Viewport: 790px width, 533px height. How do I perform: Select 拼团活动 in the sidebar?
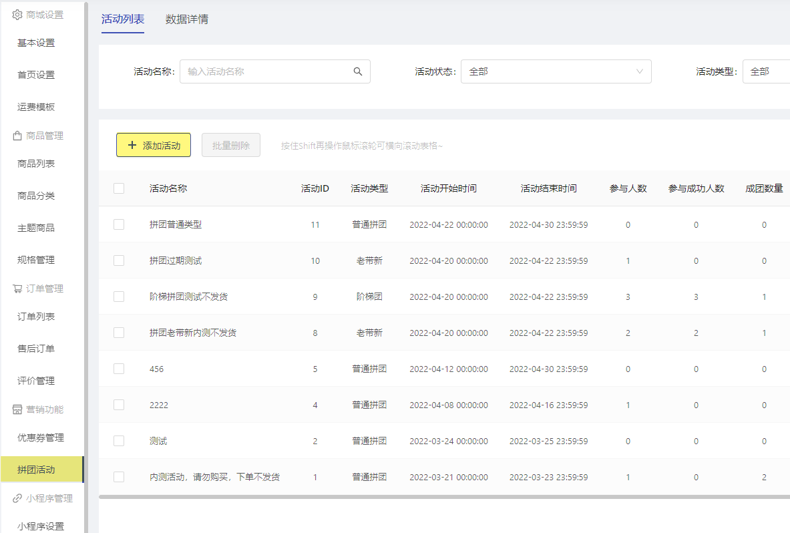point(42,470)
